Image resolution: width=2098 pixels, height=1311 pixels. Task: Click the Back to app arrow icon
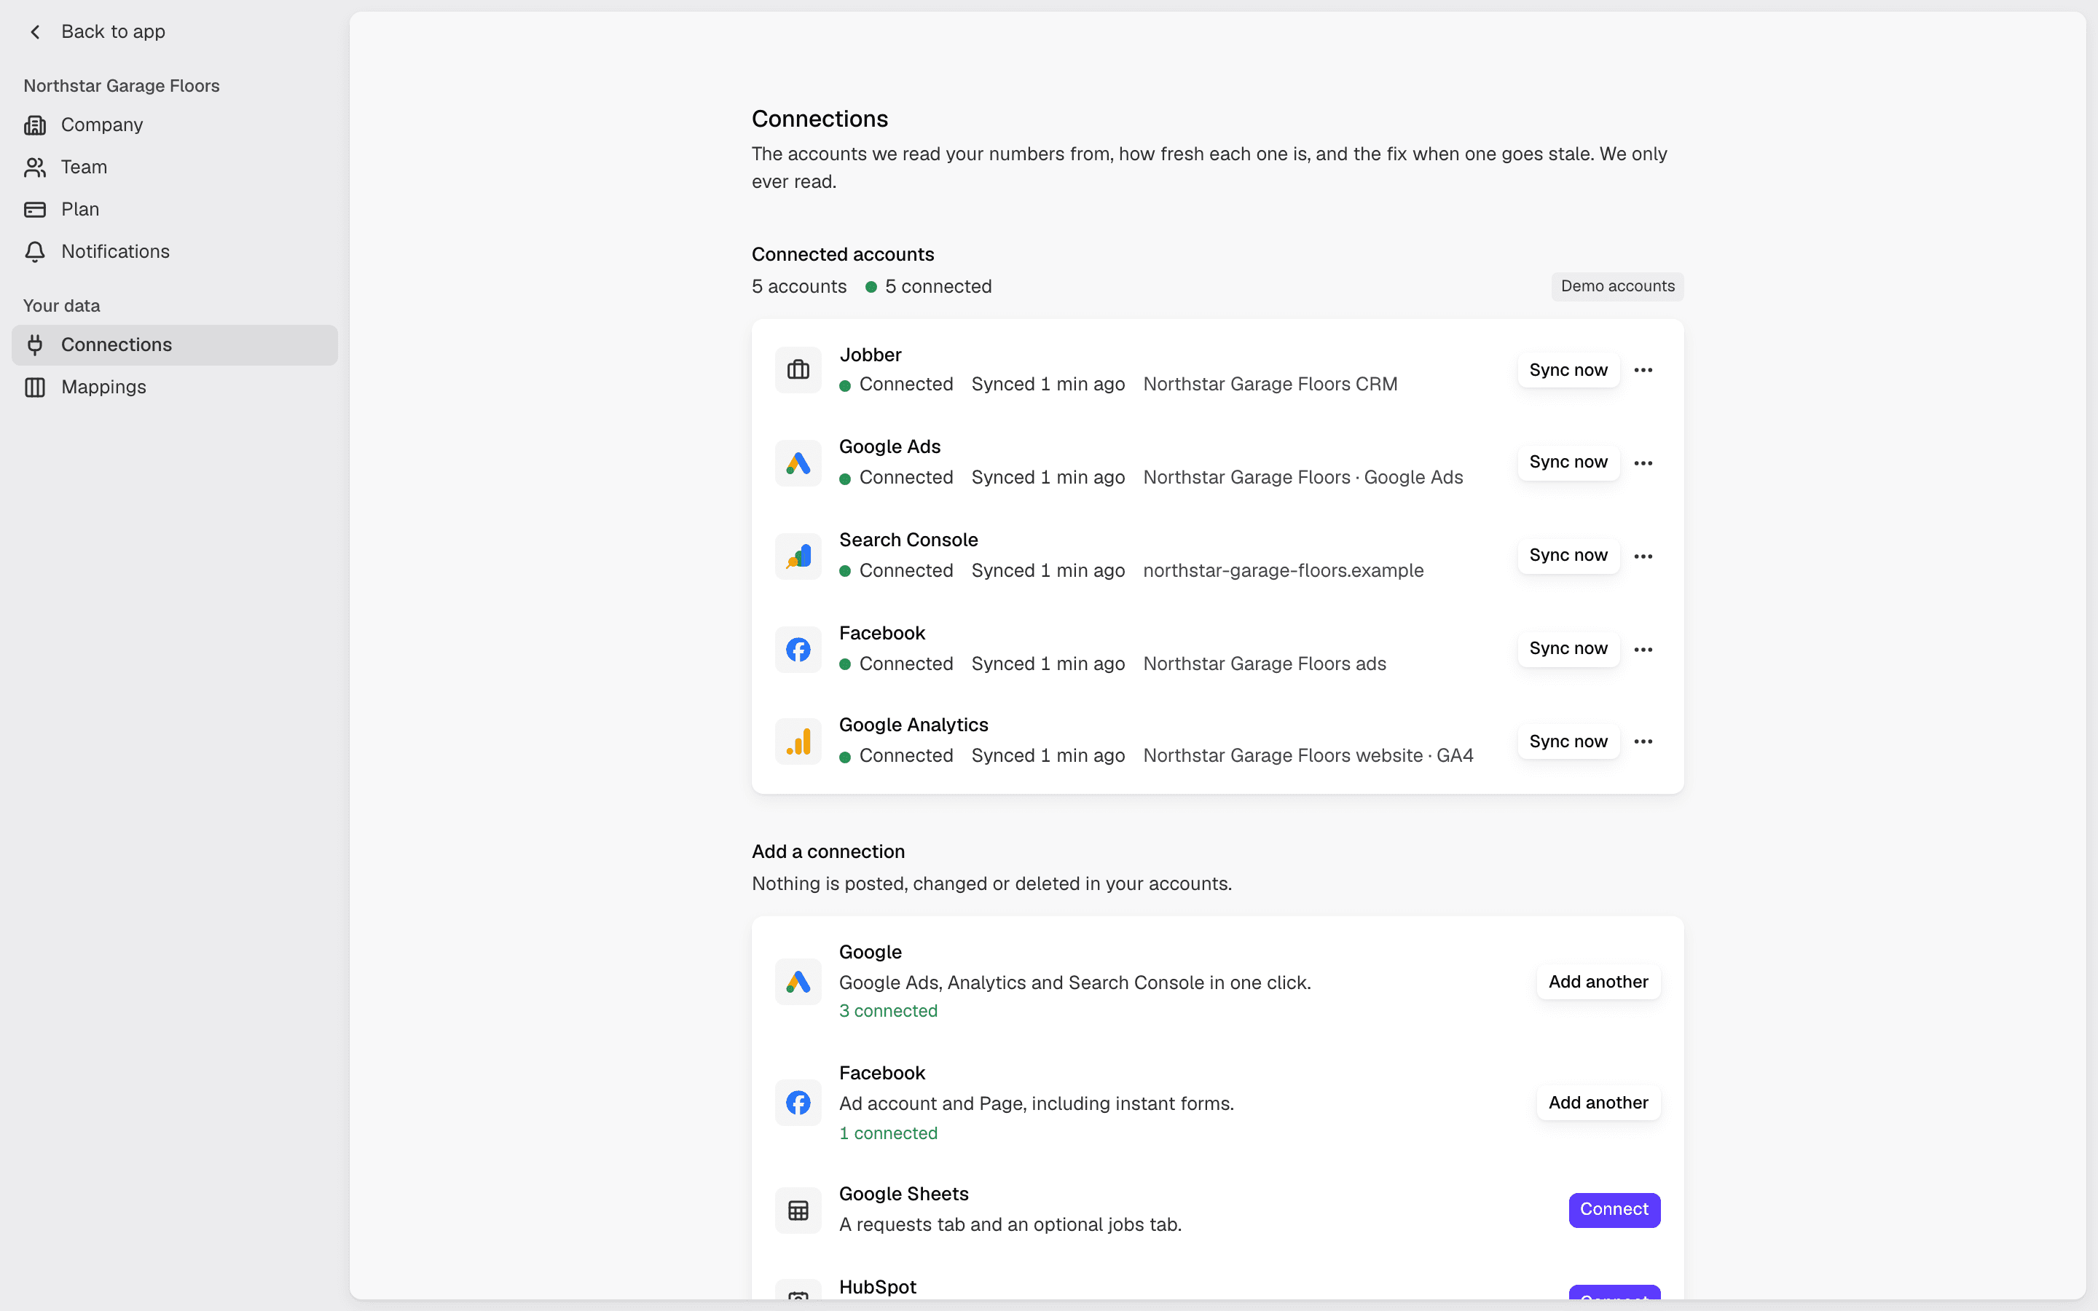[x=35, y=32]
